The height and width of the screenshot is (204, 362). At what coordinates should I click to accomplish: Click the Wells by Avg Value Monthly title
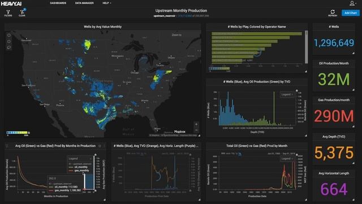(102, 27)
